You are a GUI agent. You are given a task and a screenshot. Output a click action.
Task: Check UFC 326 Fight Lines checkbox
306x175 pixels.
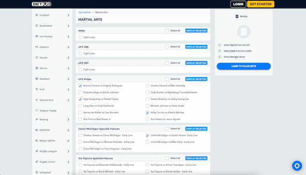coord(80,53)
